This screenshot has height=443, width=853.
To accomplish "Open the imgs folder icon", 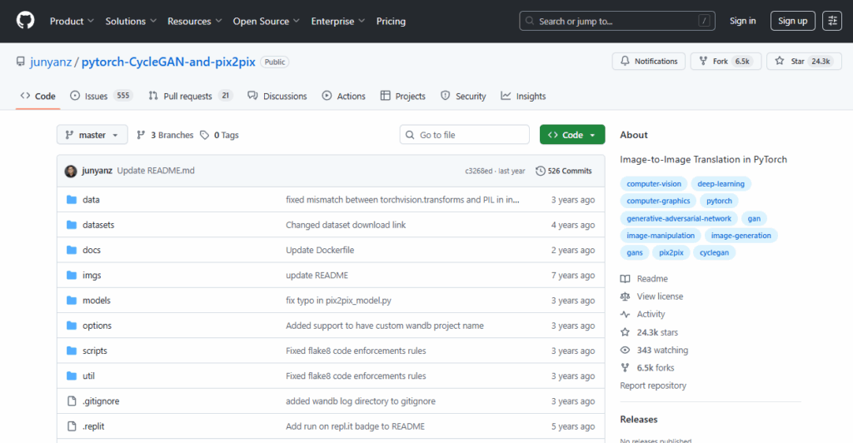I will pyautogui.click(x=72, y=275).
